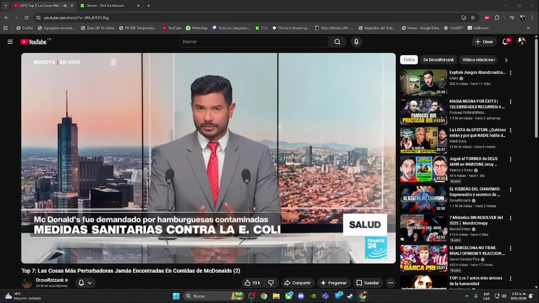Select the Todos filter chip
Image resolution: width=539 pixels, height=303 pixels.
(409, 60)
